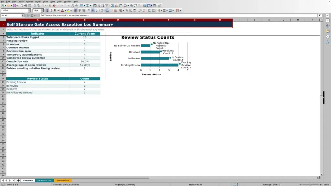The width and height of the screenshot is (331, 186).
Task: Add a new sheet with the plus button
Action: [x=18, y=181]
